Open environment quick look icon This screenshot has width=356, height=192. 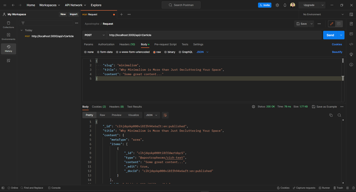click(x=351, y=15)
